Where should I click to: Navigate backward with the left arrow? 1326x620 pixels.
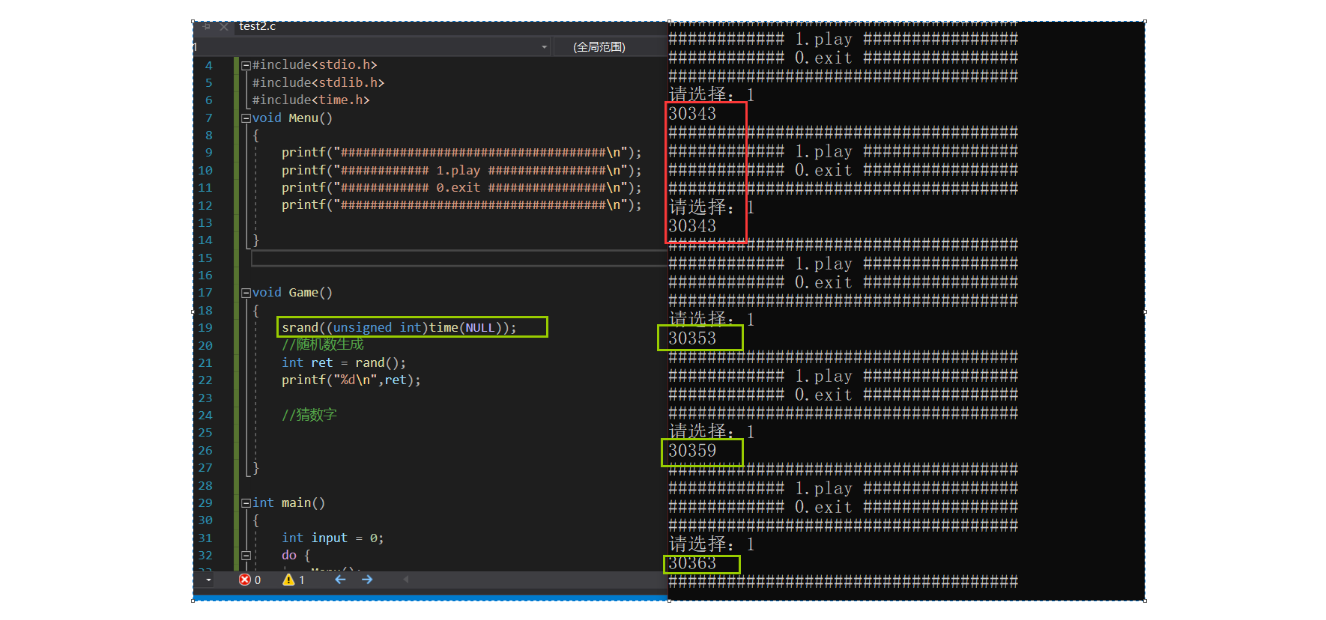coord(340,580)
